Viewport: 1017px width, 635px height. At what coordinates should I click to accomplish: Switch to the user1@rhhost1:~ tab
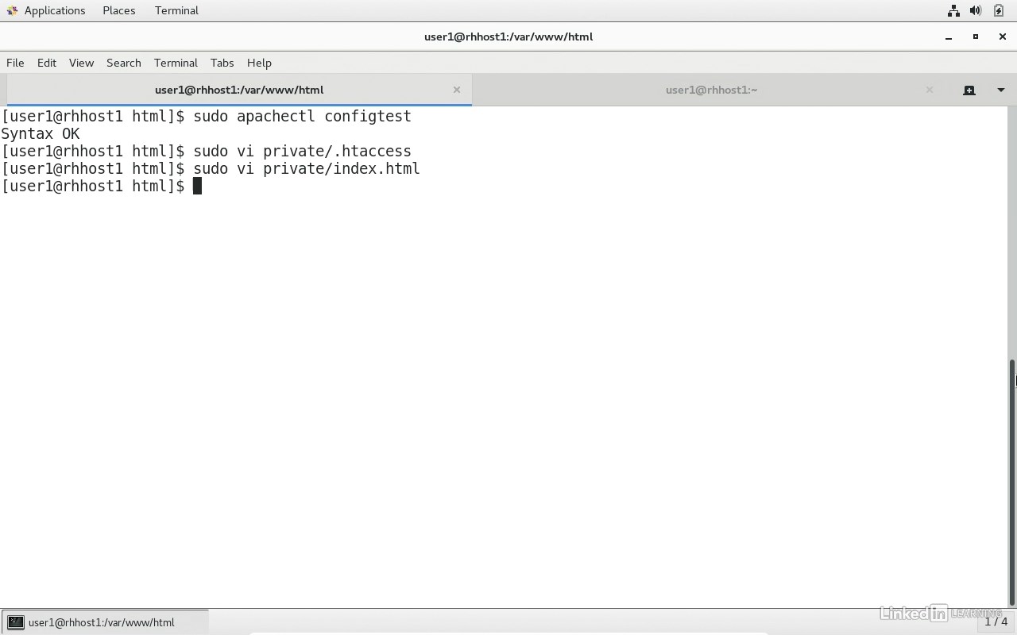[x=711, y=90]
